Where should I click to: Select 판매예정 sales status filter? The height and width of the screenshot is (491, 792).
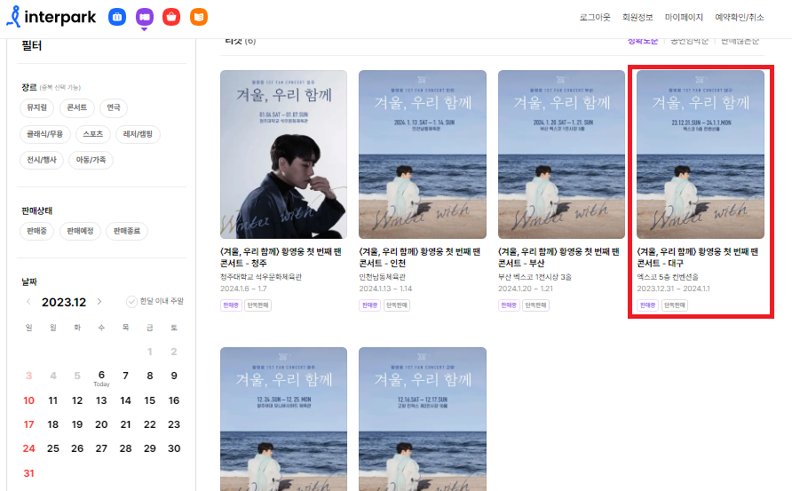pos(80,231)
